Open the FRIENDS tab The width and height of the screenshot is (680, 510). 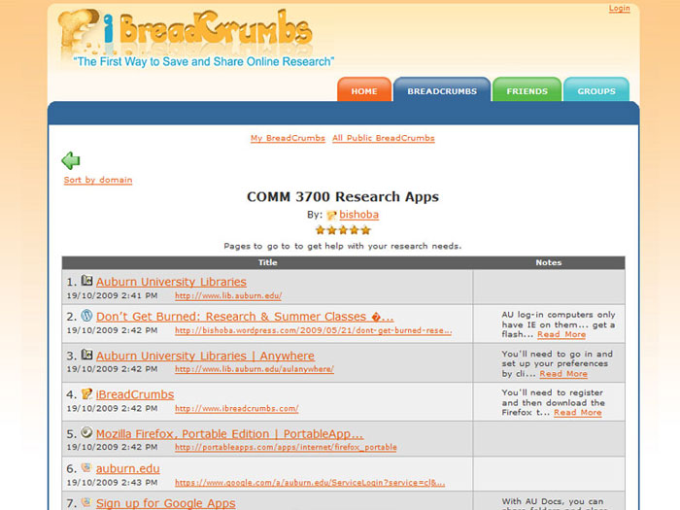click(x=527, y=89)
